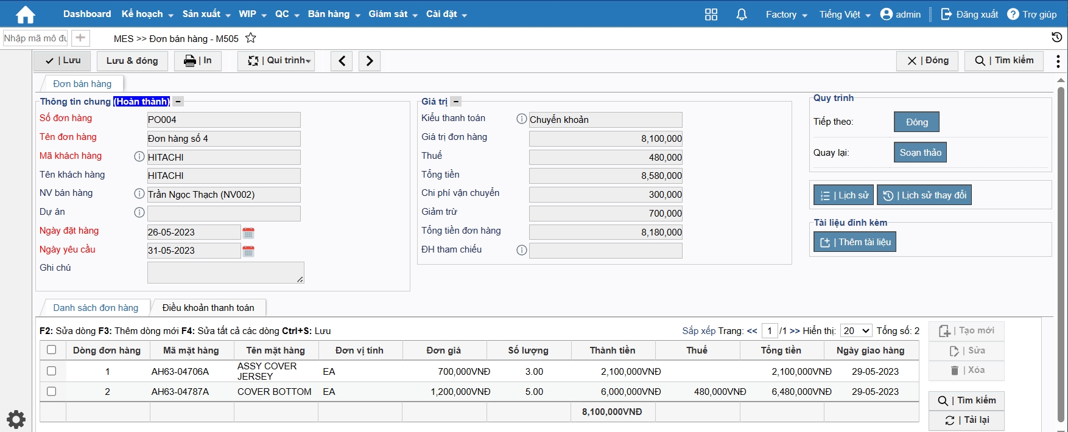This screenshot has width=1068, height=432.
Task: Open Tìm kiếm in the top toolbar
Action: pos(1004,61)
